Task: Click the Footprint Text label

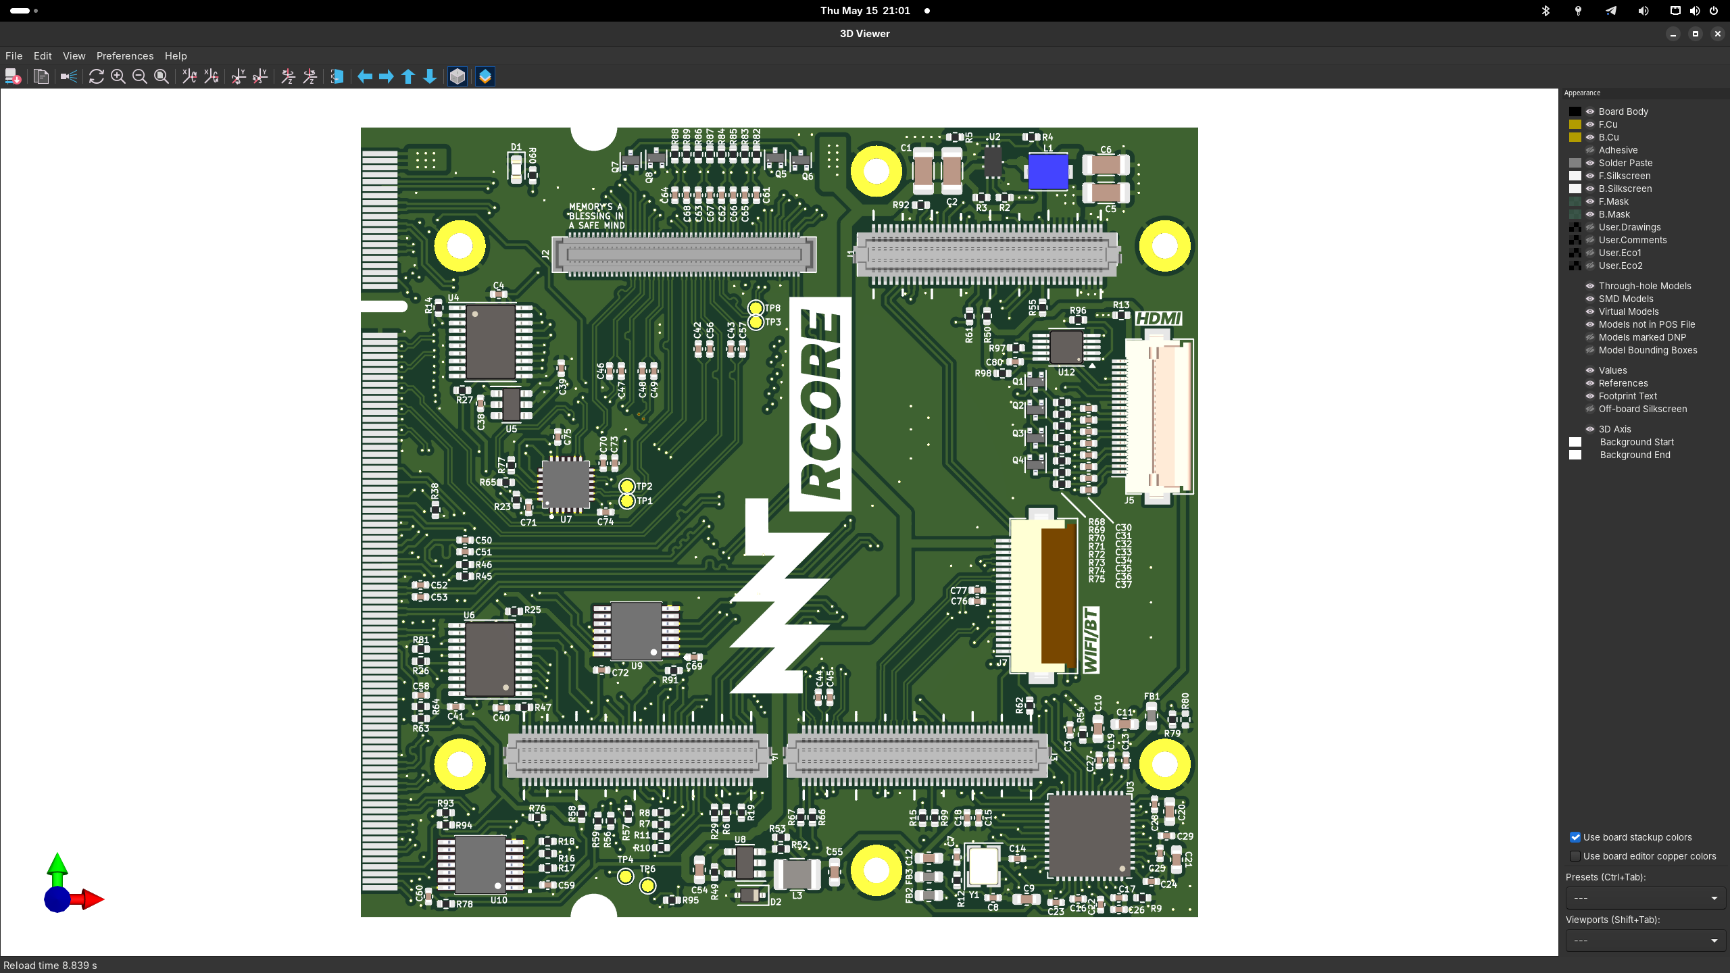Action: click(1628, 396)
